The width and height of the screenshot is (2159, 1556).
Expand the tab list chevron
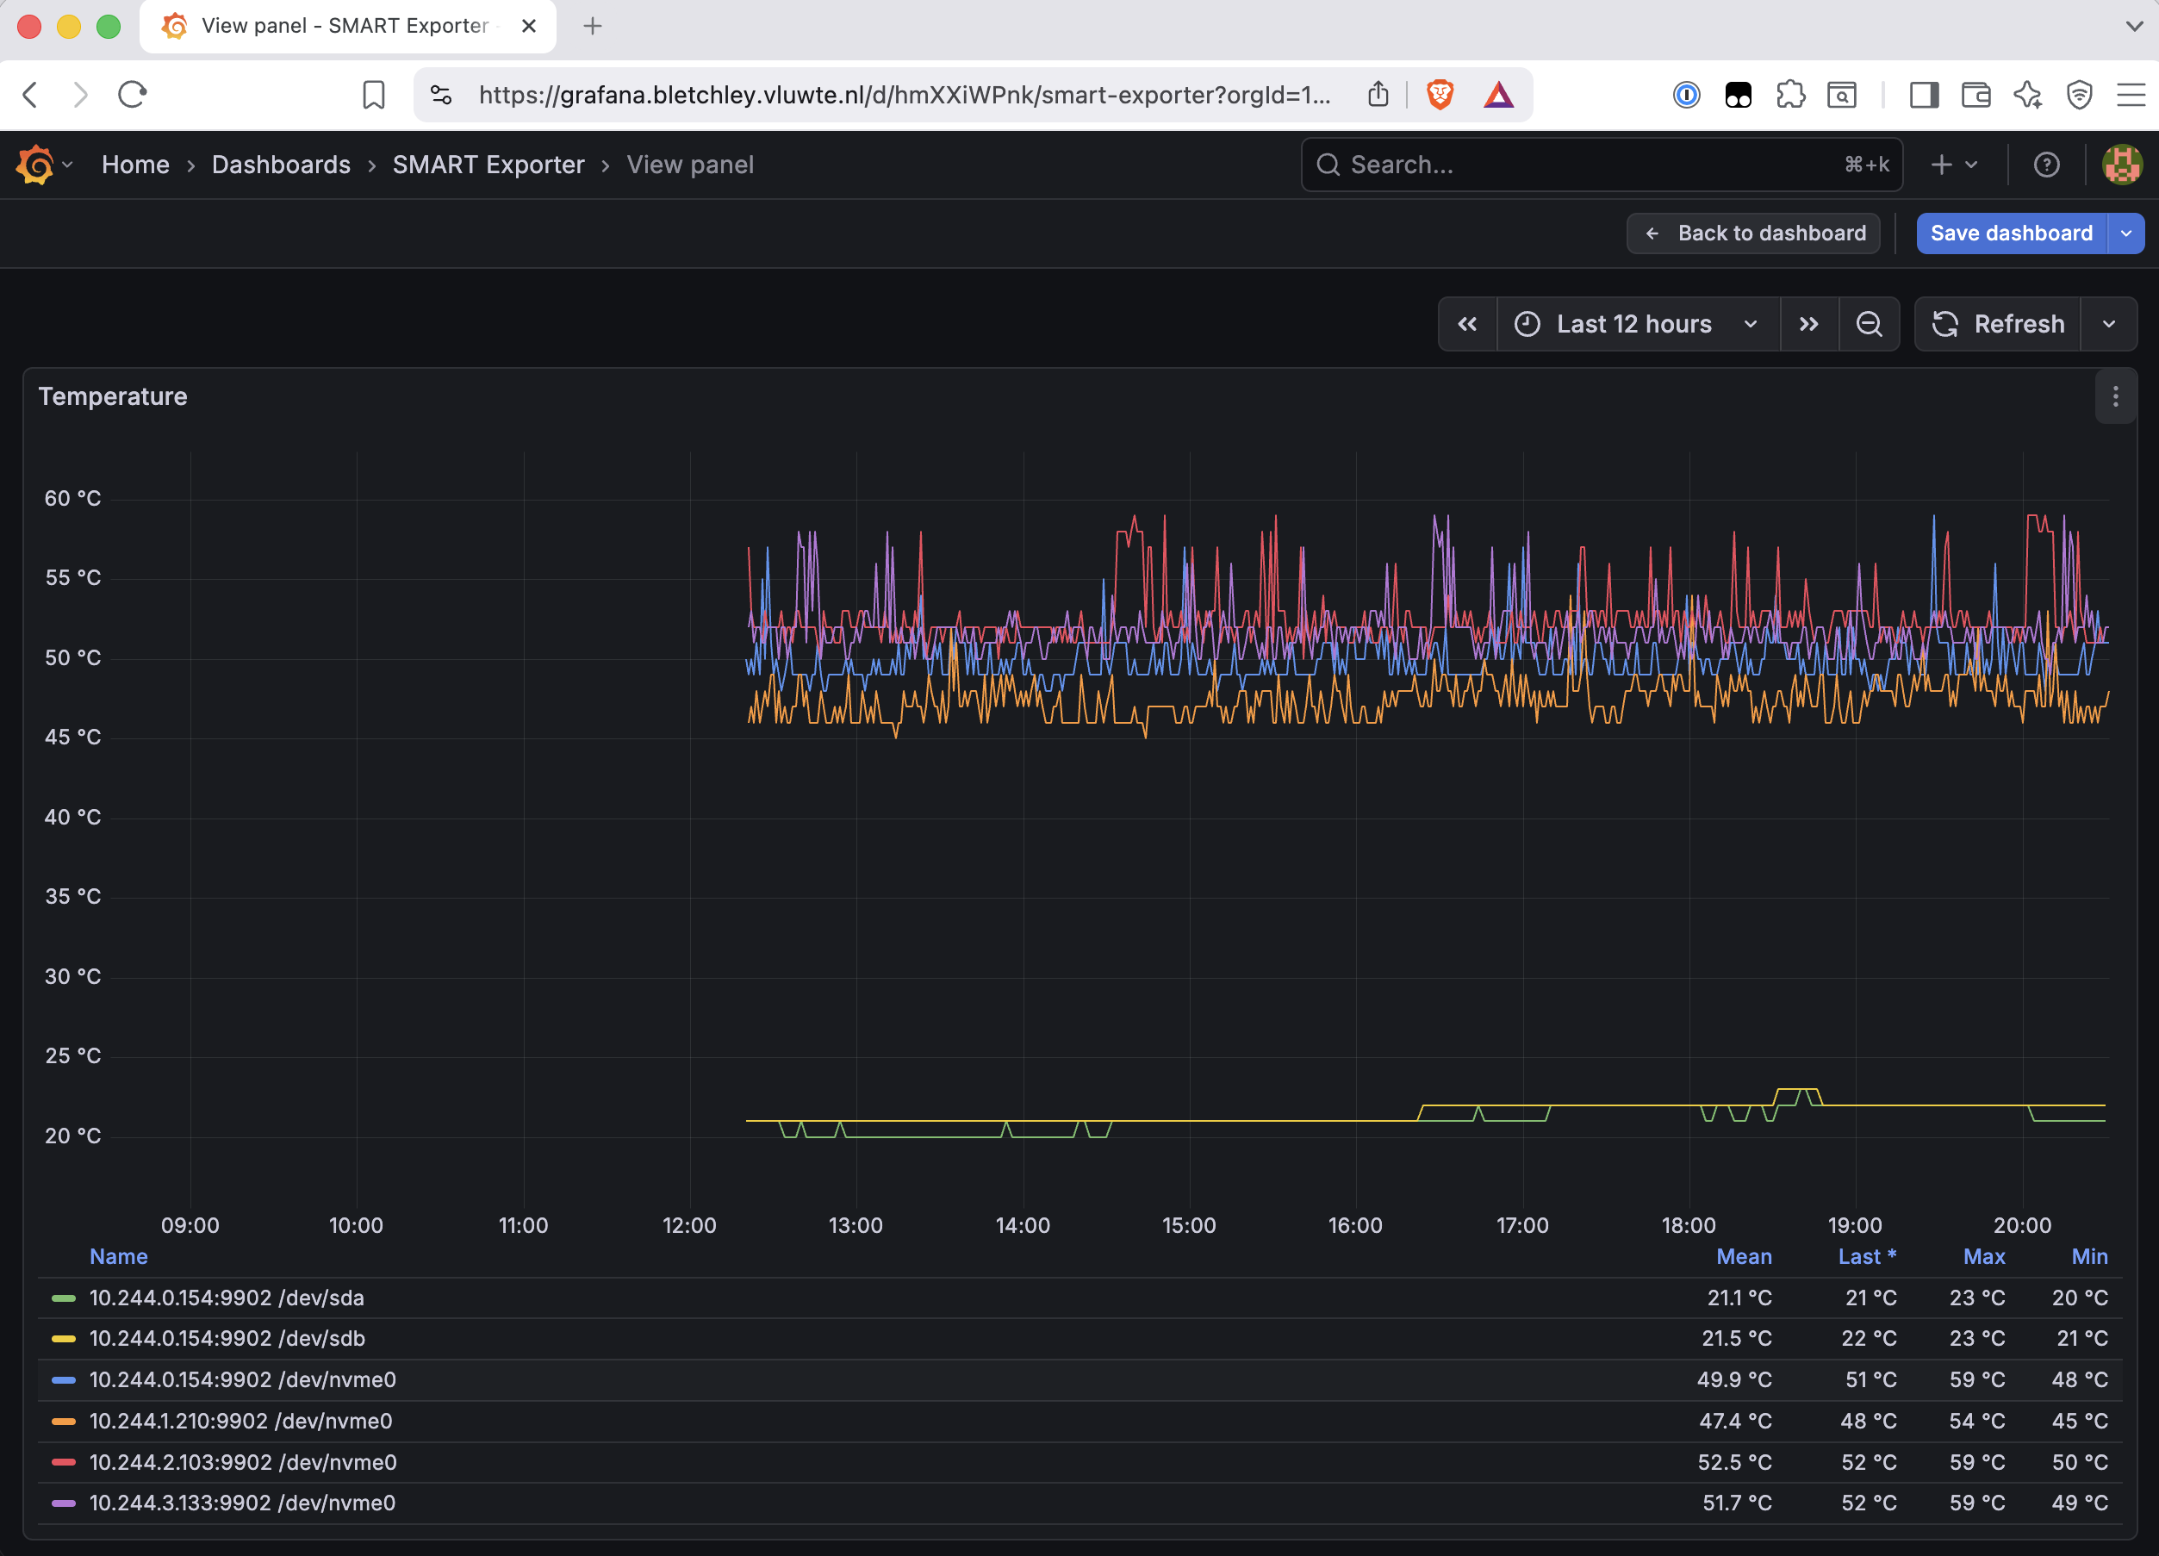pyautogui.click(x=2133, y=26)
